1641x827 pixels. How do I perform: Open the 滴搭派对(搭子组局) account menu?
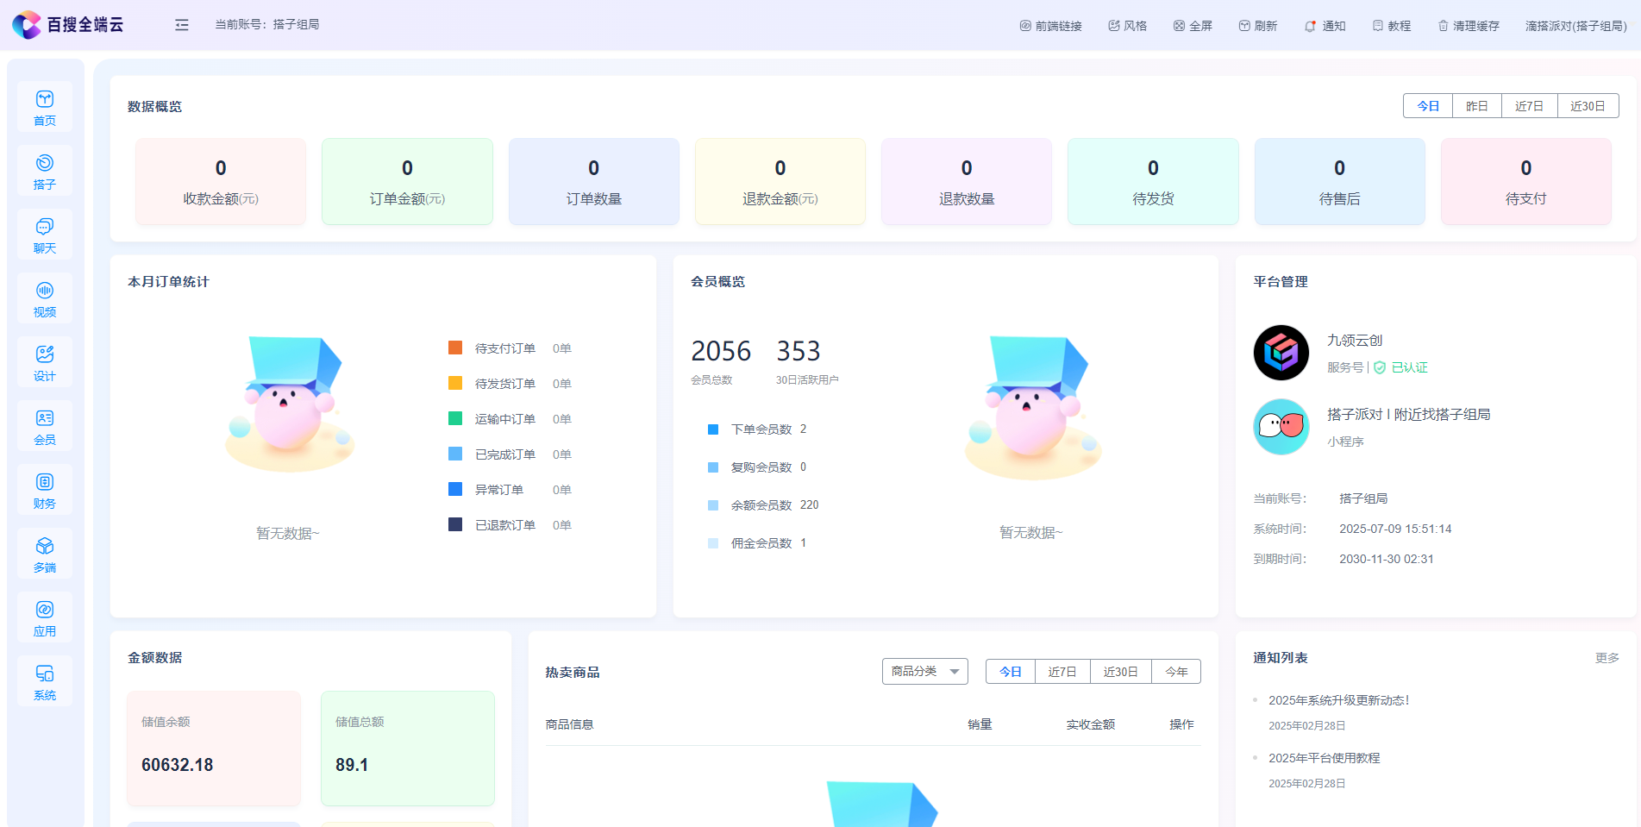pos(1575,26)
